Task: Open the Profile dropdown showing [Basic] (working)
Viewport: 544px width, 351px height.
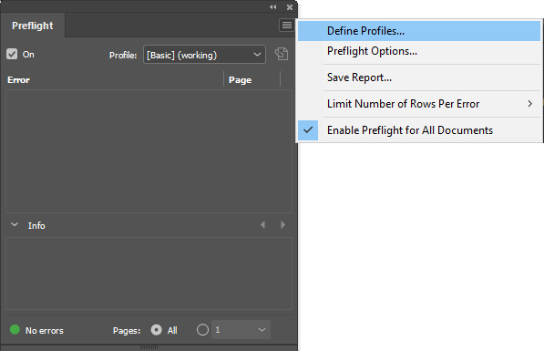Action: tap(204, 55)
